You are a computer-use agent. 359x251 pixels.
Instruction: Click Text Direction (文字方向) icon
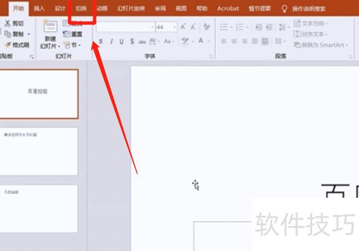pyautogui.click(x=297, y=23)
